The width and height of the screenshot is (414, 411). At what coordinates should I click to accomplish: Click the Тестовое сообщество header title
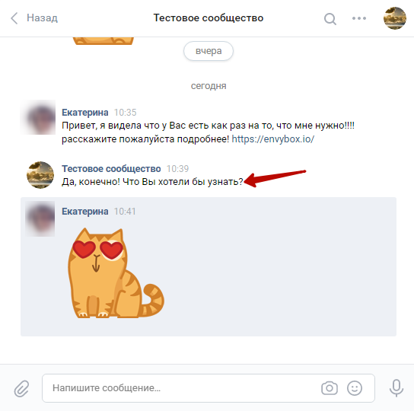209,18
